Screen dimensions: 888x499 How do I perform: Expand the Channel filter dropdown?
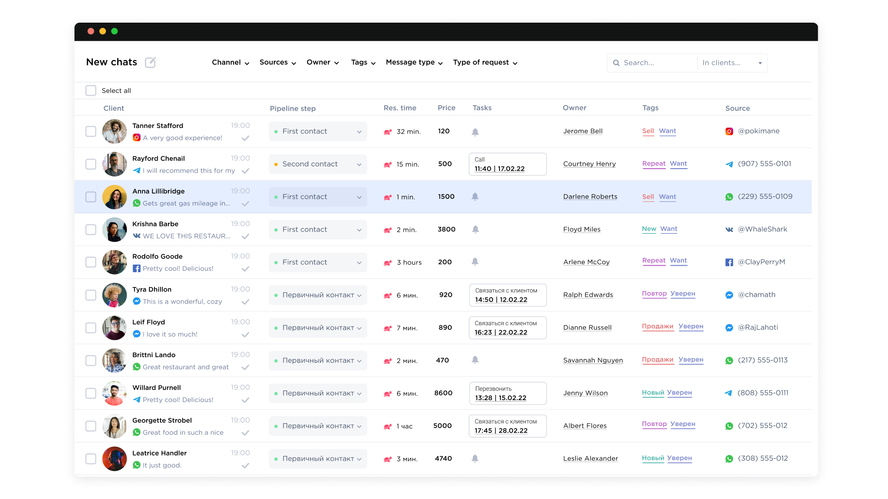pyautogui.click(x=230, y=62)
